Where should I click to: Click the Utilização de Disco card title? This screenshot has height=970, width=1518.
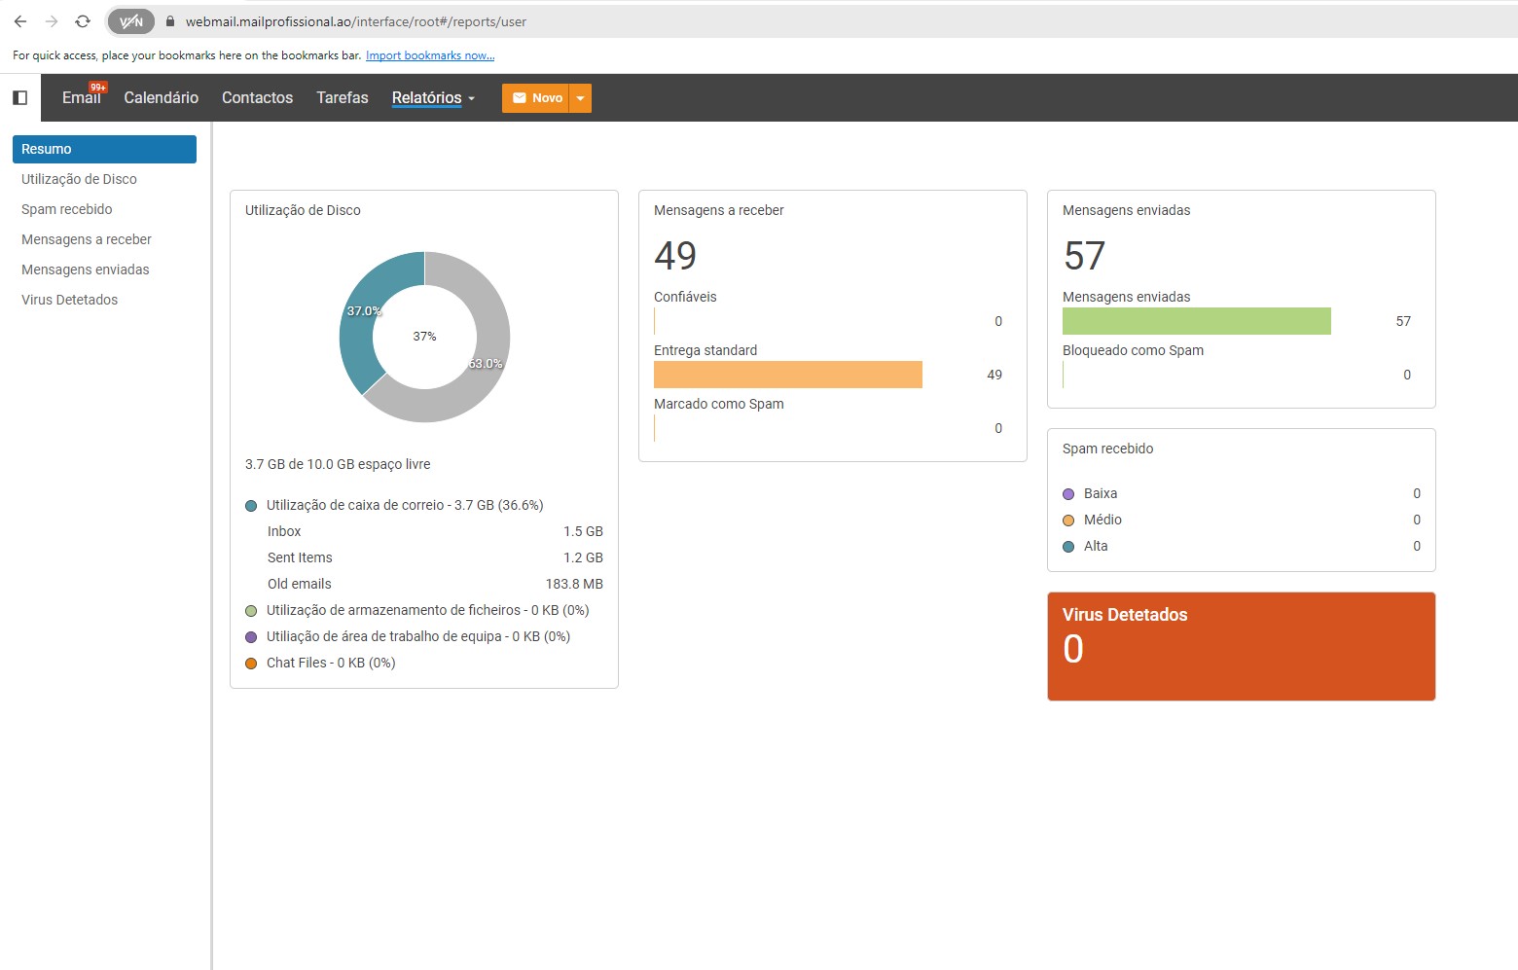[x=303, y=210]
